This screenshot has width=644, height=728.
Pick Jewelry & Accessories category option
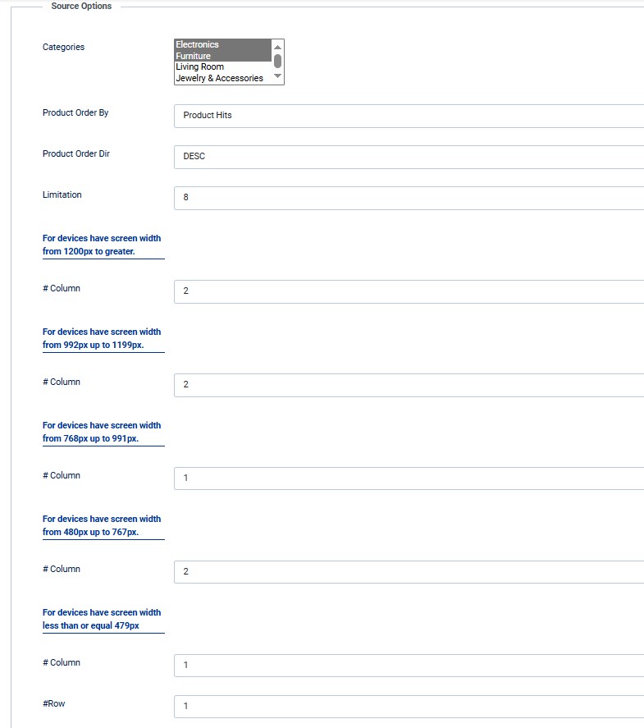[x=219, y=79]
